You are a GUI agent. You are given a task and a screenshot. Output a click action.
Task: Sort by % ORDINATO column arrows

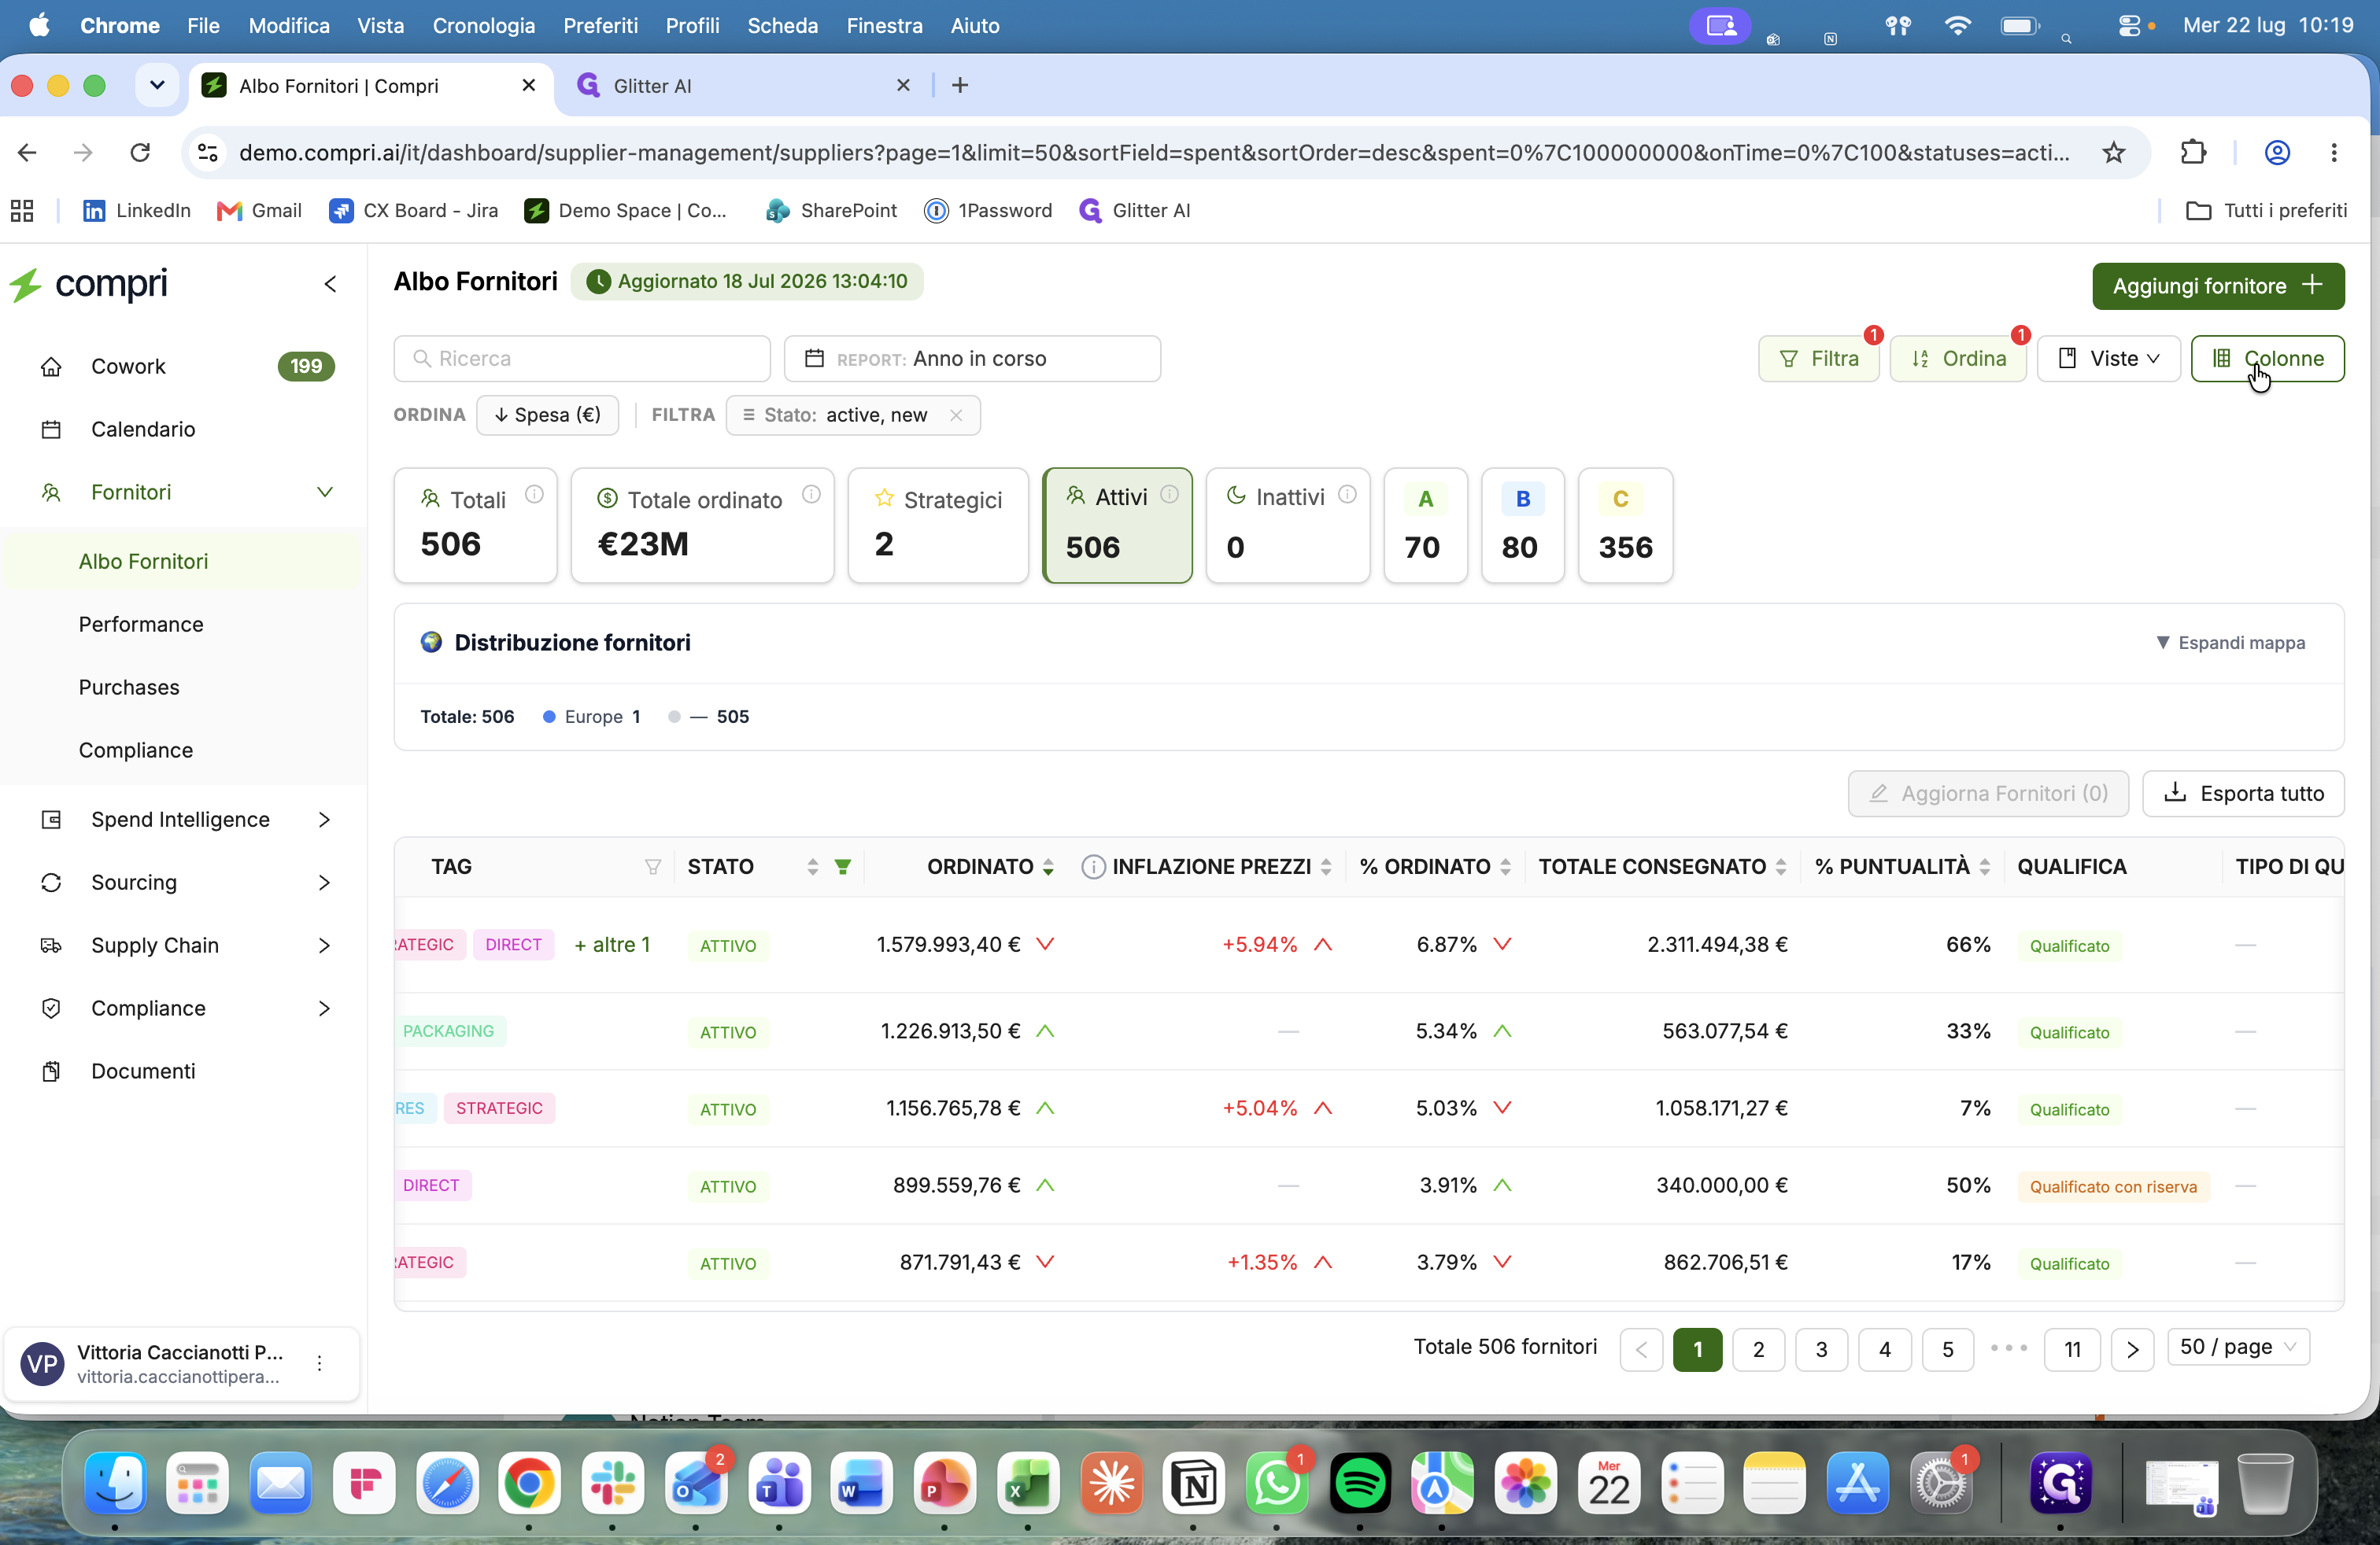1505,868
